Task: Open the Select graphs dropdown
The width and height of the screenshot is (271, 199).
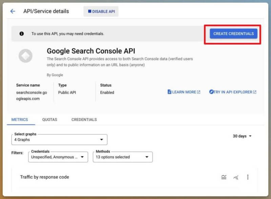Action: click(59, 139)
